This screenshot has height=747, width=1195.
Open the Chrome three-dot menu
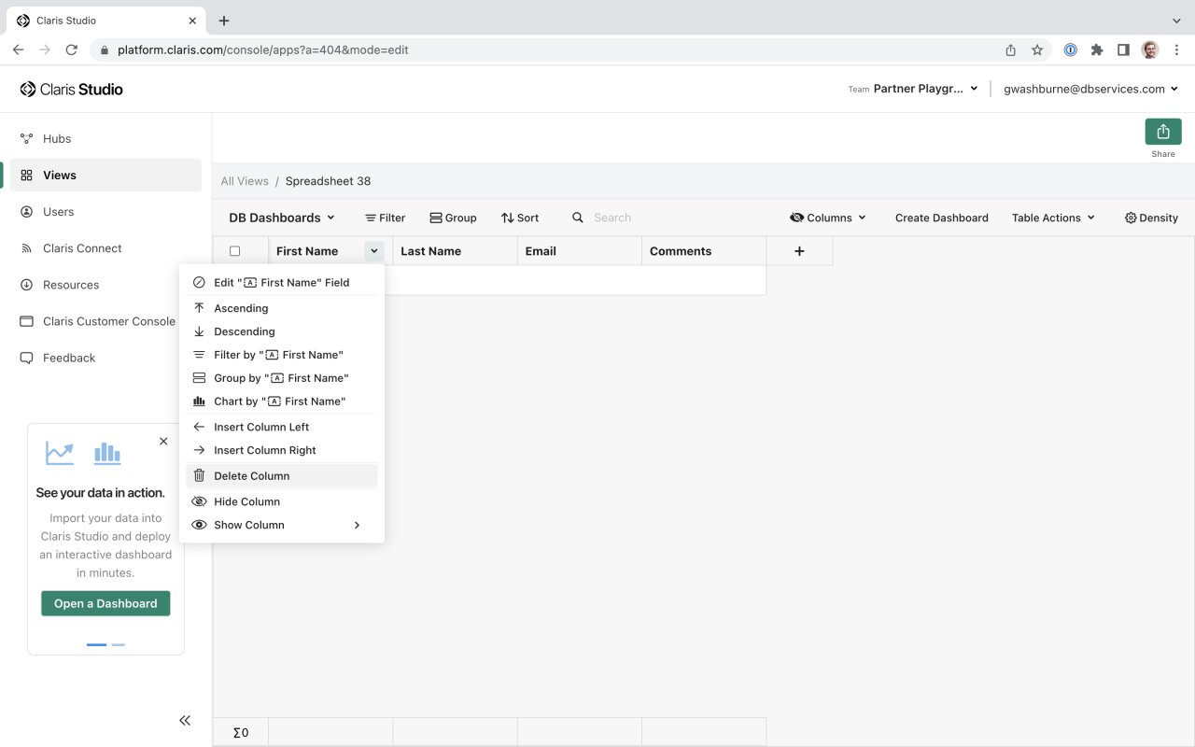[1175, 50]
